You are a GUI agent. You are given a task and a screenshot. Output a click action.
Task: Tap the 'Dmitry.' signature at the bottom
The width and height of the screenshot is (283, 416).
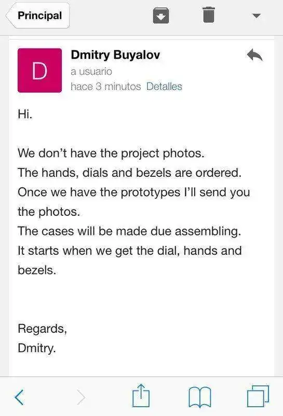[x=37, y=348]
